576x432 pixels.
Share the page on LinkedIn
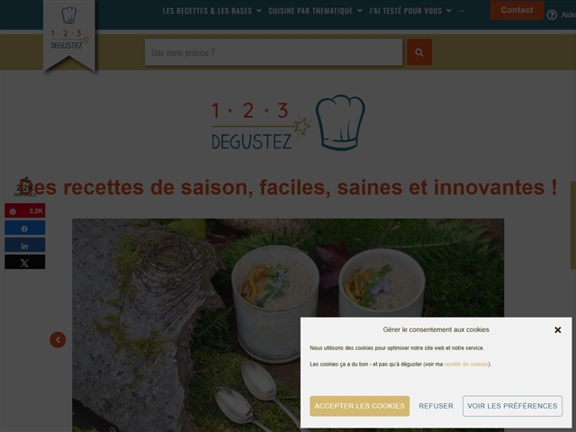pyautogui.click(x=25, y=245)
